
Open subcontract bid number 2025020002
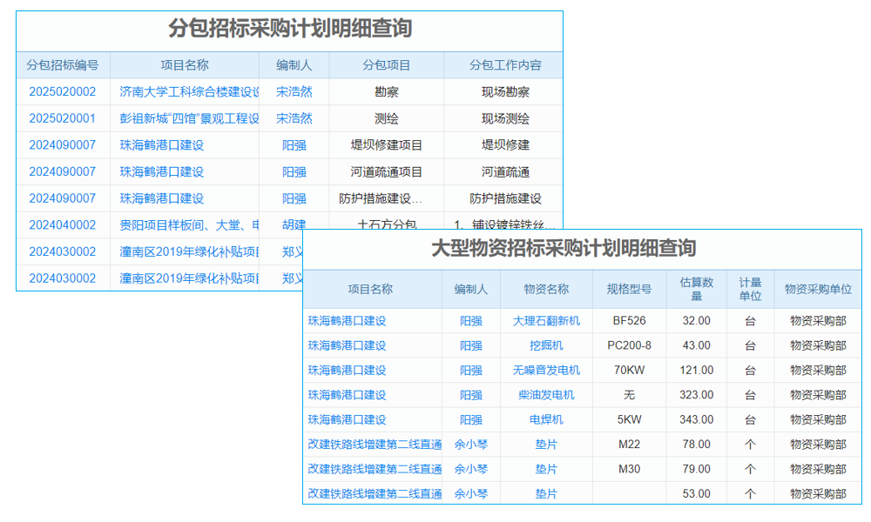click(x=62, y=91)
